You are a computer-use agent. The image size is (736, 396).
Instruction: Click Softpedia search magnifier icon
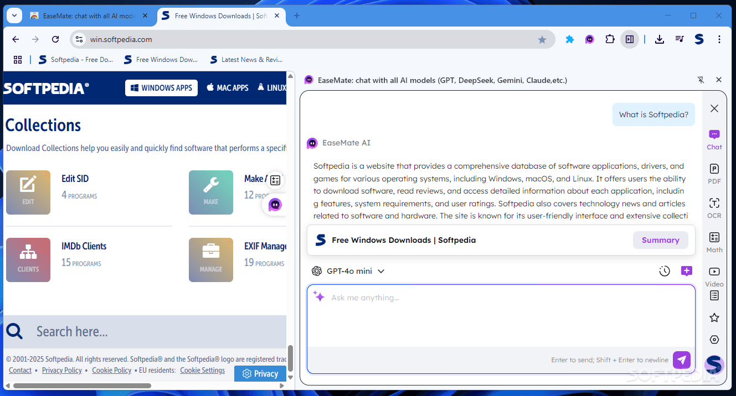(x=14, y=331)
